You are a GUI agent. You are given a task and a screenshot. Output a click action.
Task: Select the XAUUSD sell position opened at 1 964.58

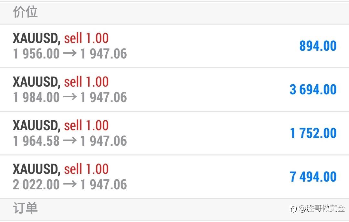pos(174,133)
